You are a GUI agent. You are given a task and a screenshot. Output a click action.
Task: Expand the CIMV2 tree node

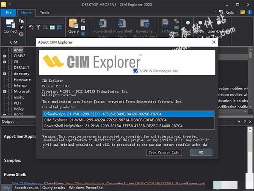pos(5,56)
